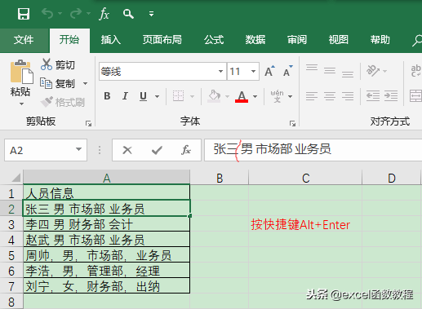Open the Name Box dropdown arrow
Screen dimensions: 422x309
click(x=79, y=149)
